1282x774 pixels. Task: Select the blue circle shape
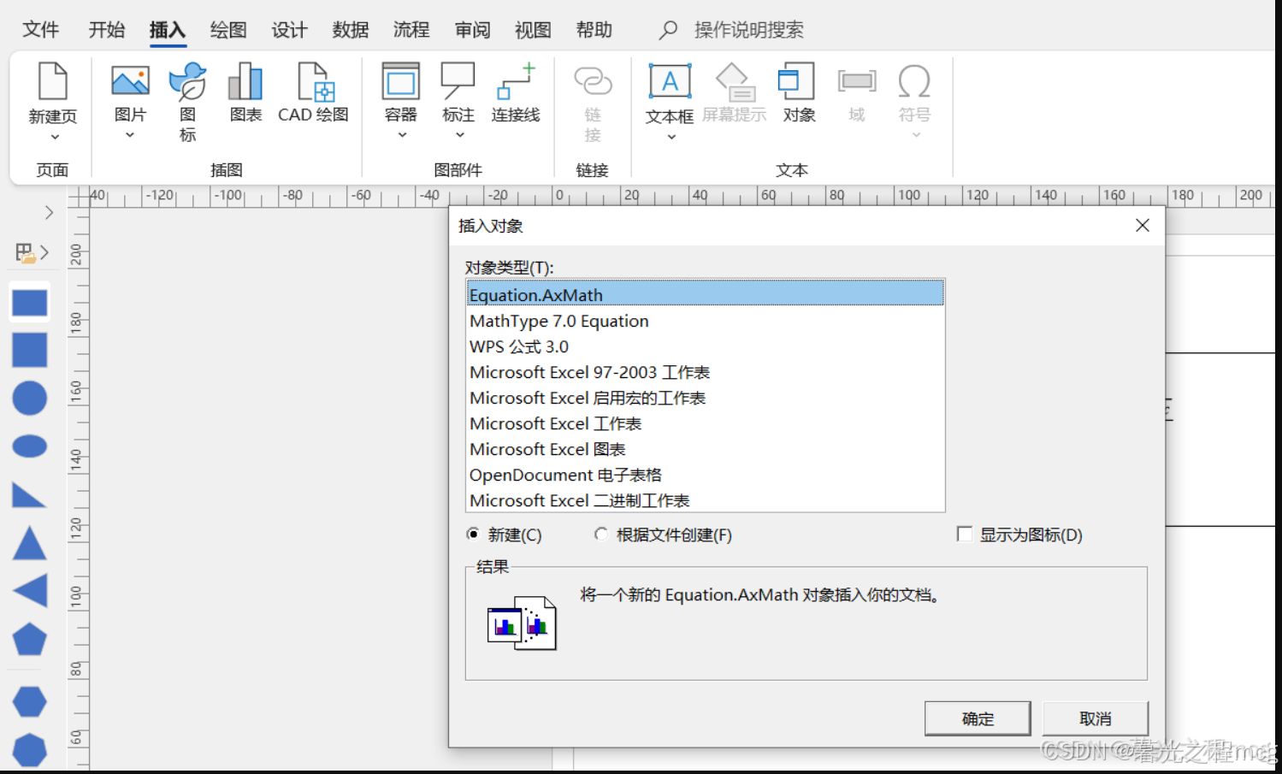30,398
